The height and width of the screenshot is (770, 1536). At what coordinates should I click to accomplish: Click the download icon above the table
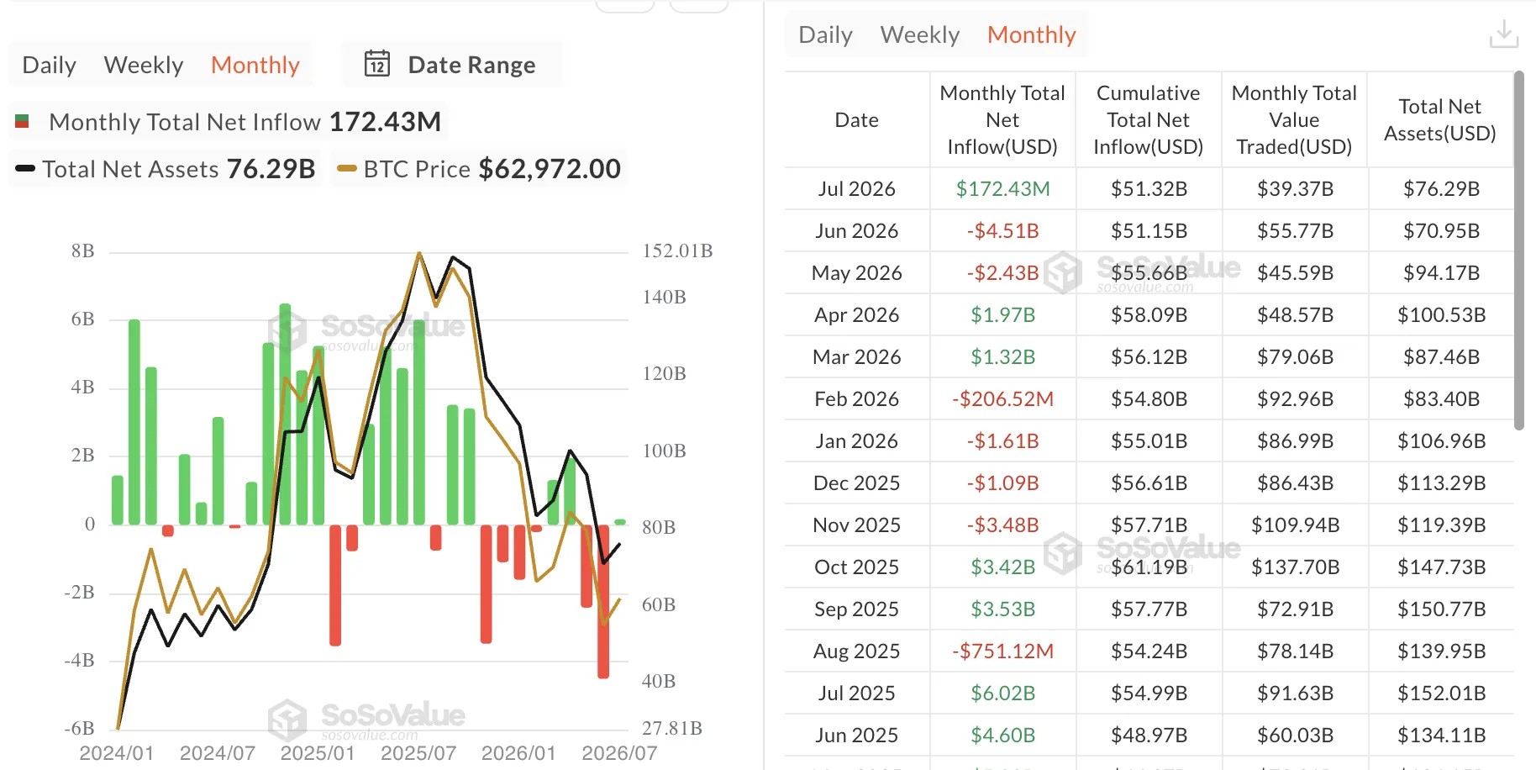point(1503,34)
